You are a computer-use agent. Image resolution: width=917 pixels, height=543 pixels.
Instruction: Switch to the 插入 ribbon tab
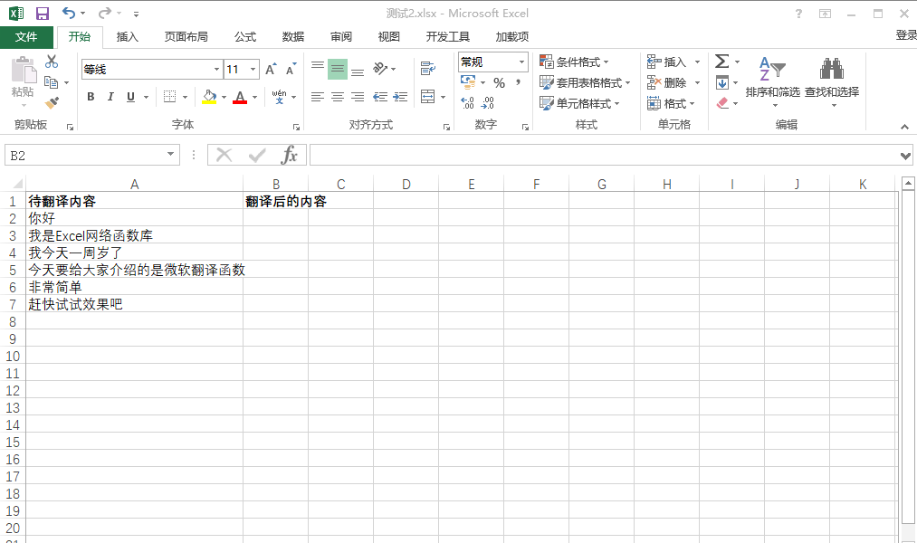click(x=128, y=37)
